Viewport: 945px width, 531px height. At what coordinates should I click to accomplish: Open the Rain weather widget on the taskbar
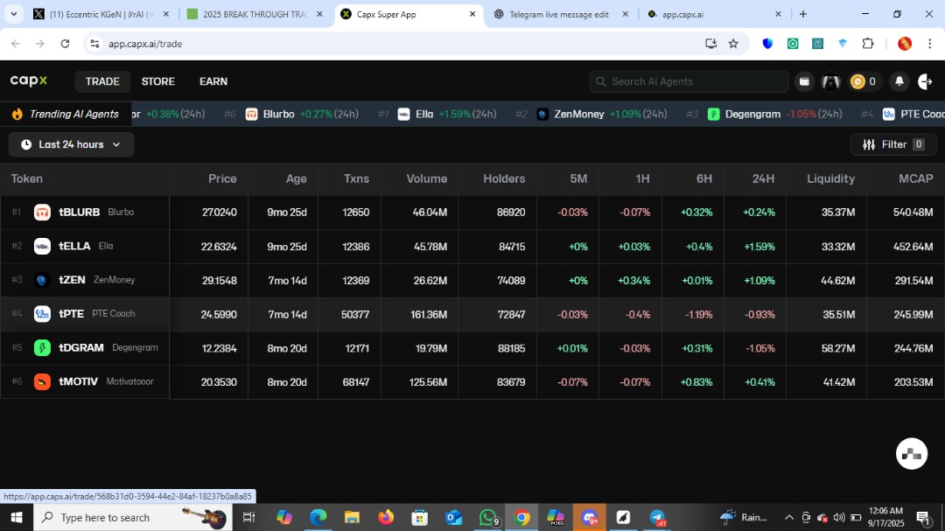click(x=744, y=517)
